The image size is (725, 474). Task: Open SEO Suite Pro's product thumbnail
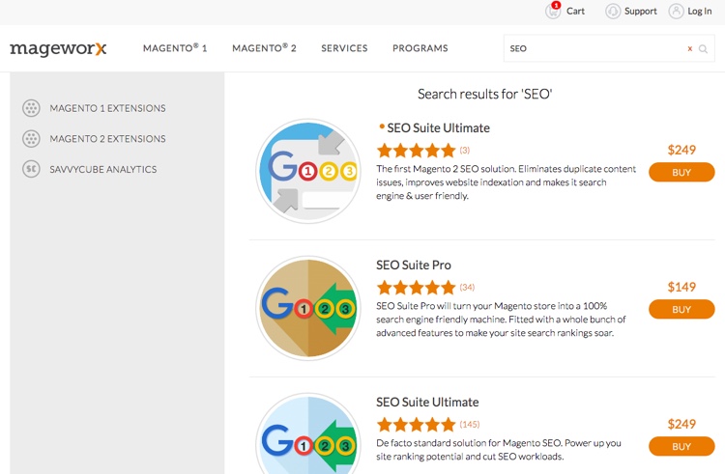coord(308,309)
